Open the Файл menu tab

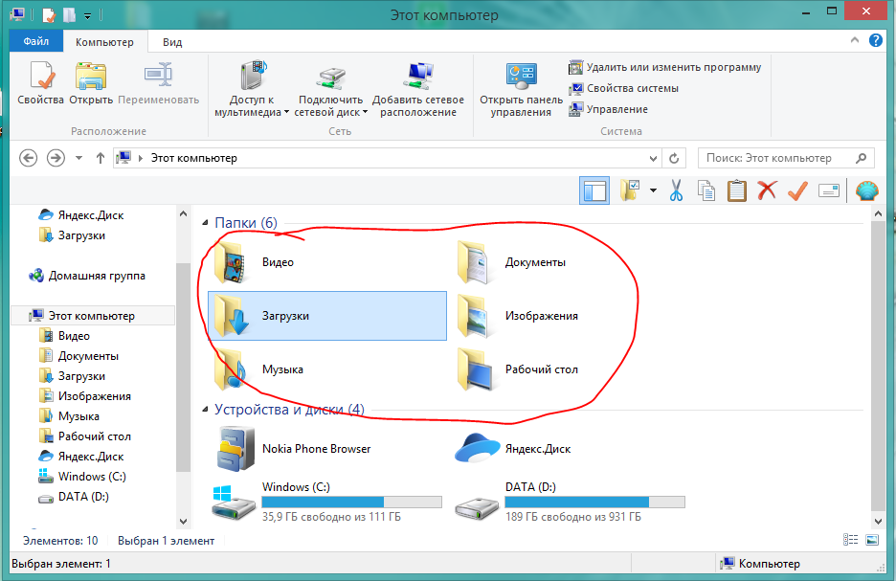(x=36, y=42)
